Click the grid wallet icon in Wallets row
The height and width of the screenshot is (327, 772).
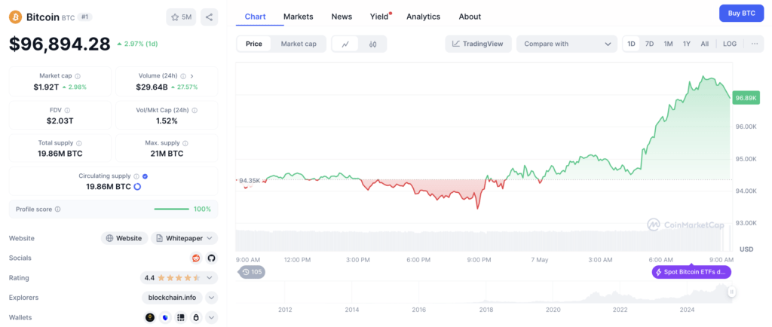181,318
